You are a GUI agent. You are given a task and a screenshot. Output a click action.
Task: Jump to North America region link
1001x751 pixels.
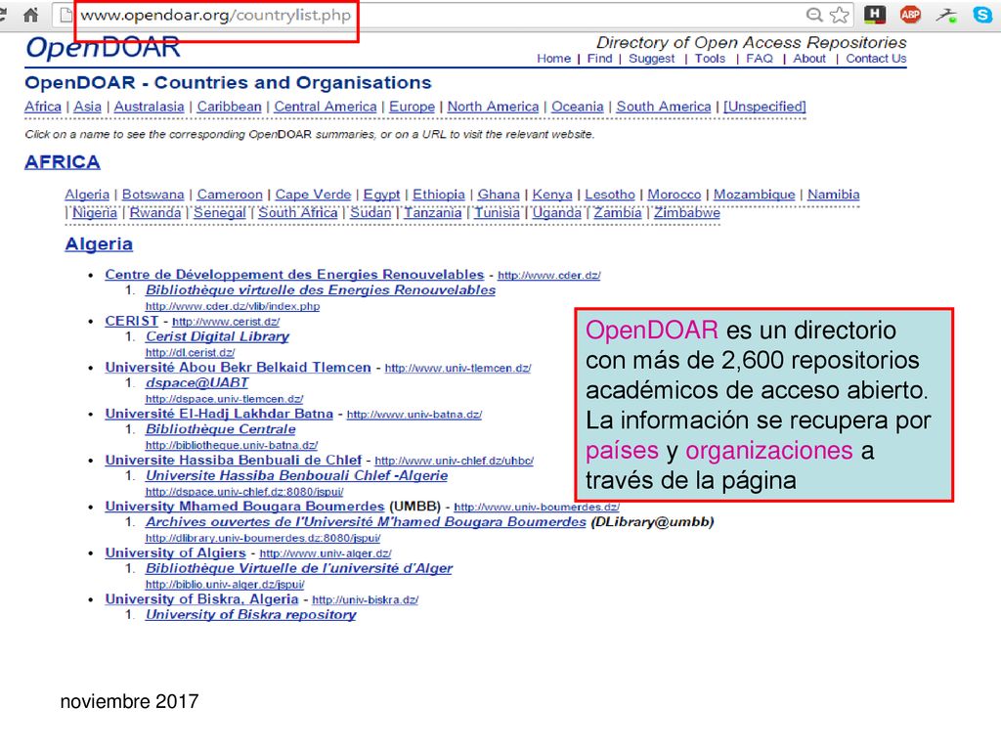pos(493,107)
